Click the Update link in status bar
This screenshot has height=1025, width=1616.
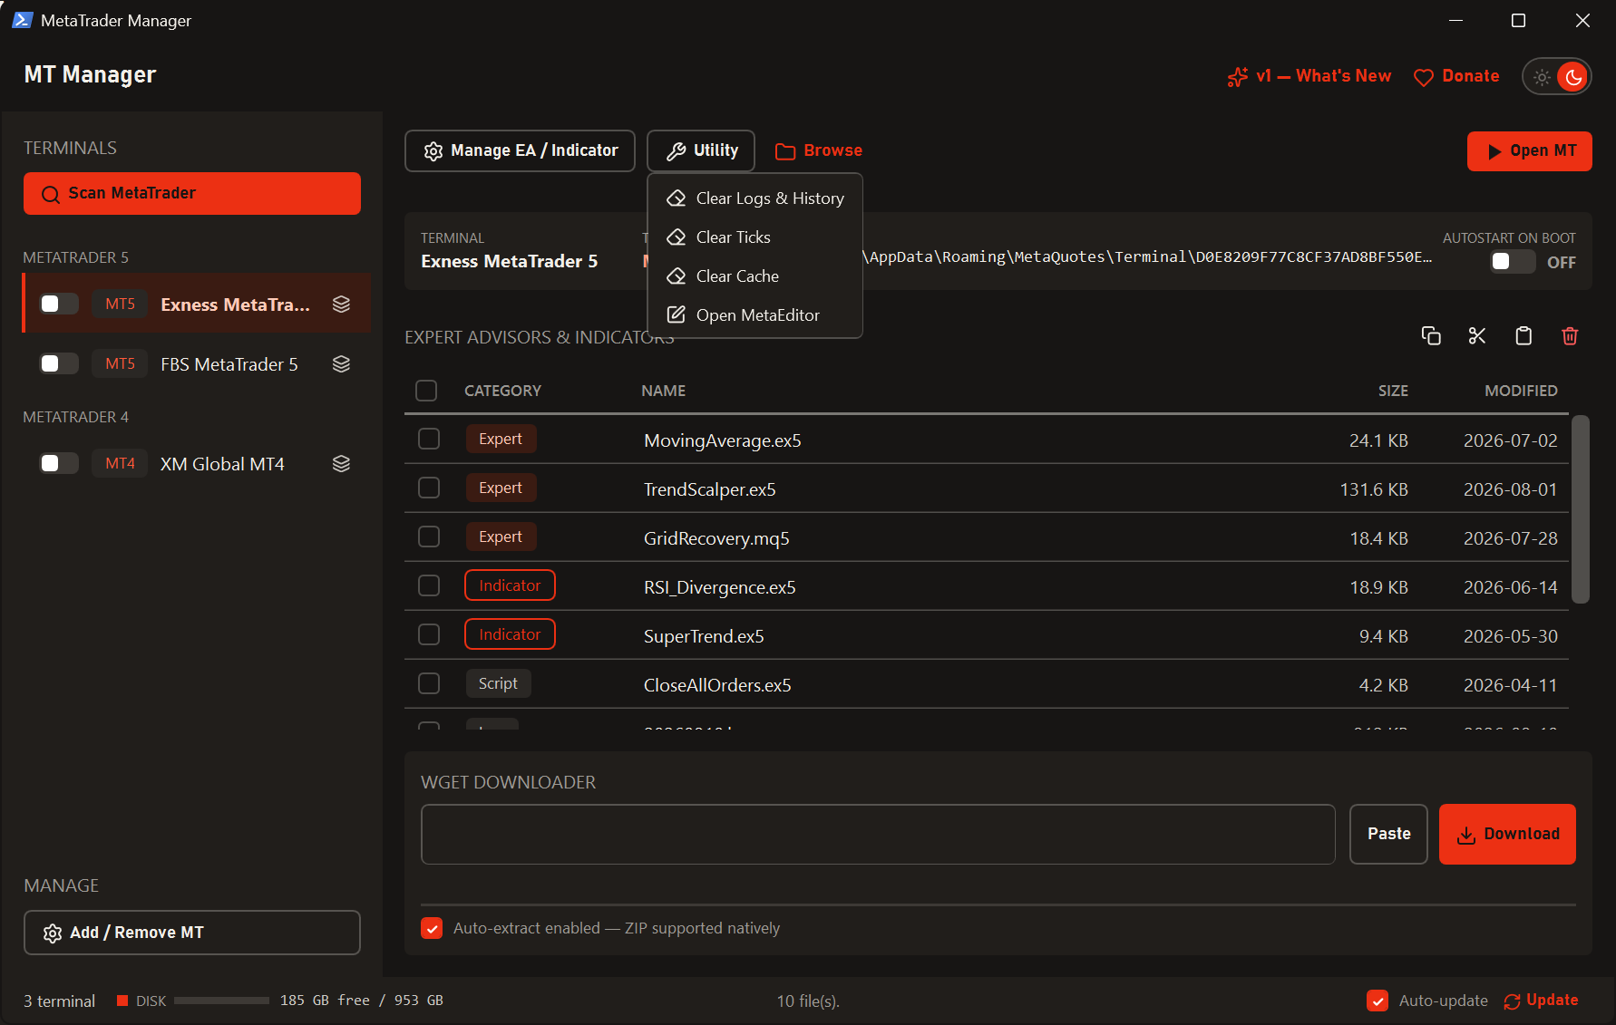tap(1541, 1001)
